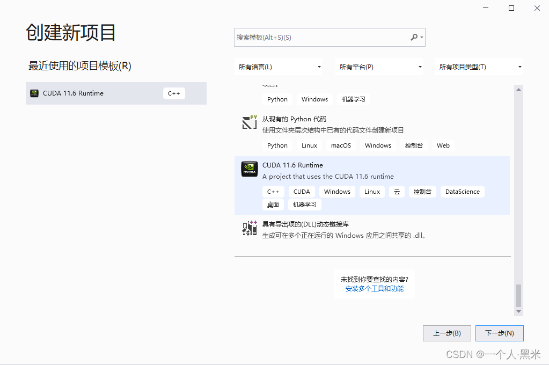Select recent template CUDA 11.6 Runtime
Viewport: 549px width, 365px height.
(116, 93)
